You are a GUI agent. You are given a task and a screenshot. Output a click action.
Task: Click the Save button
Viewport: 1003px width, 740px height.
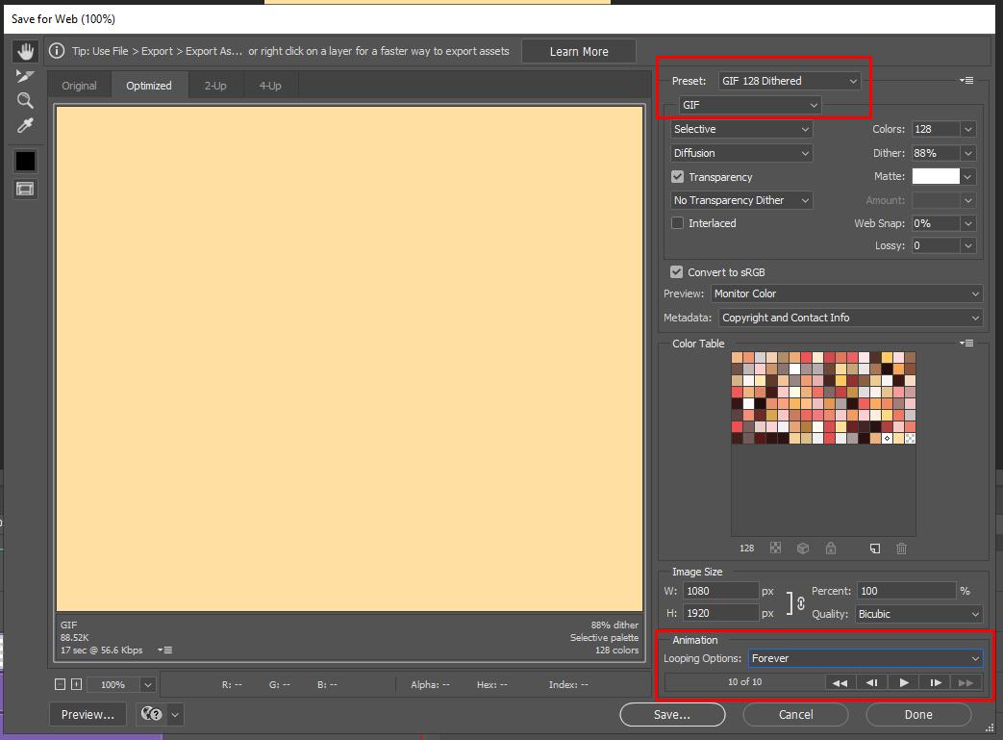coord(671,714)
